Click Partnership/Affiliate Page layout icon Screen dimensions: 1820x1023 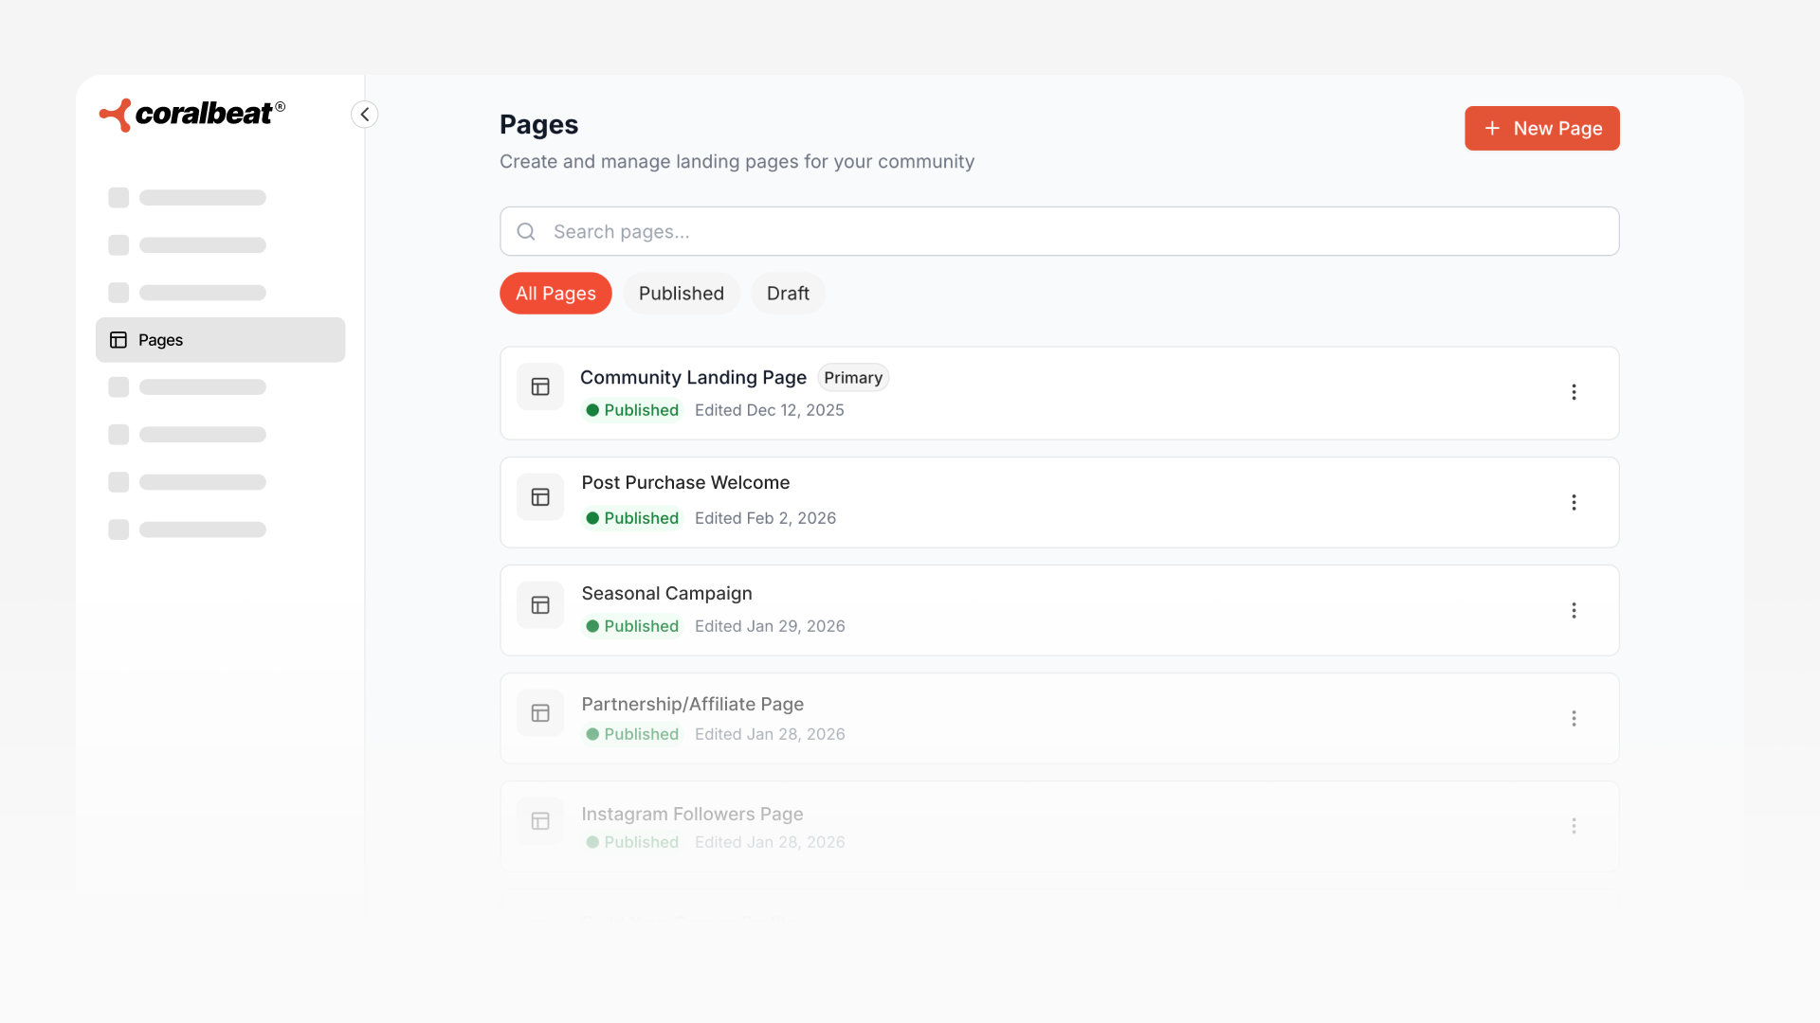click(x=540, y=713)
